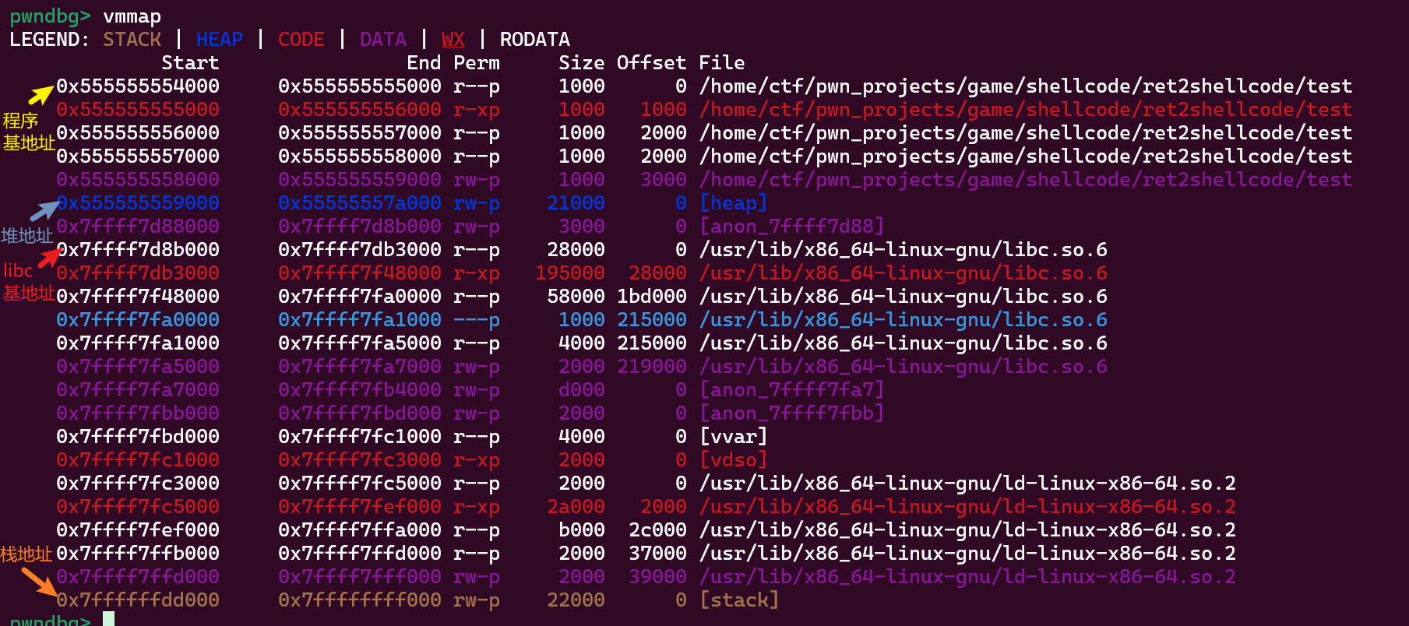Screen dimensions: 1409x626
Task: Click the red CODE legend label
Action: pos(301,40)
